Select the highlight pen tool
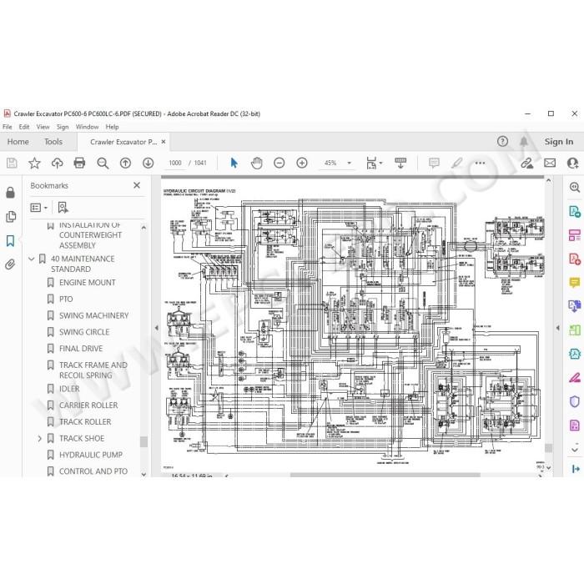The image size is (584, 584). click(x=457, y=163)
